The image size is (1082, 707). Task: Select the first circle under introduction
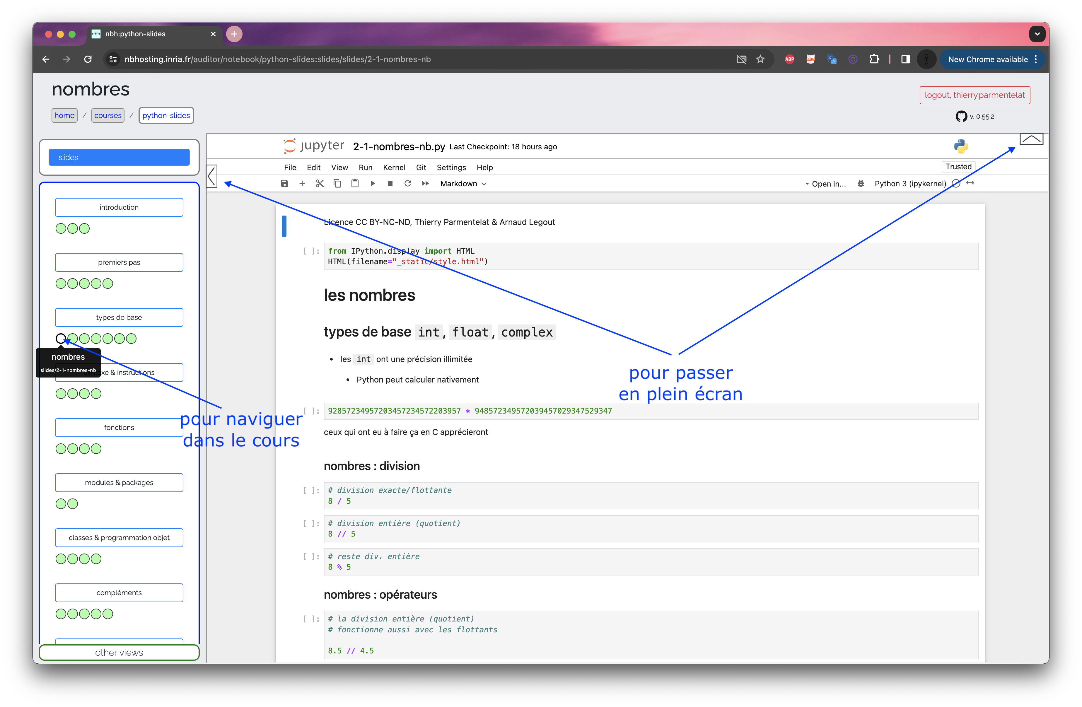coord(61,229)
